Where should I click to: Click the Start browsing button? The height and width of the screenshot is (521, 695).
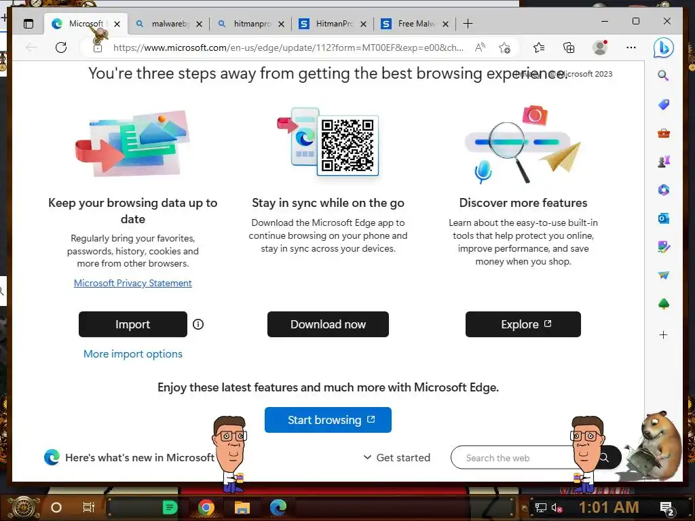(x=328, y=420)
